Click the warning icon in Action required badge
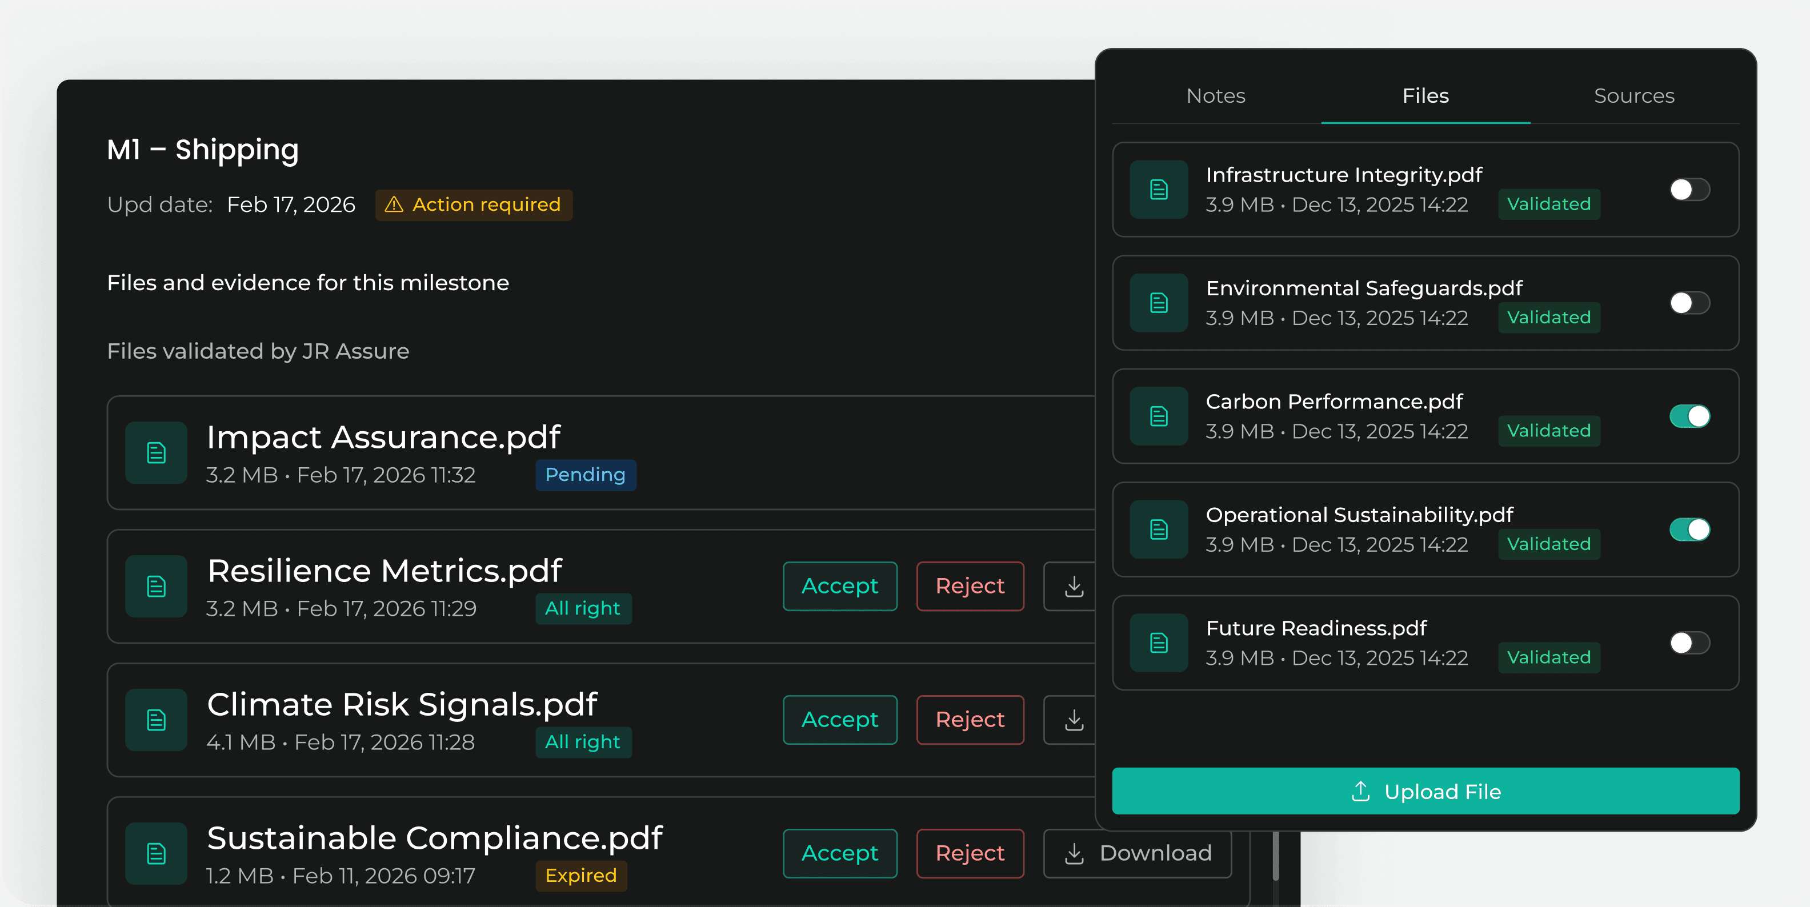The width and height of the screenshot is (1810, 907). point(394,204)
